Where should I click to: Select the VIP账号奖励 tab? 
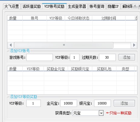(x=54, y=6)
